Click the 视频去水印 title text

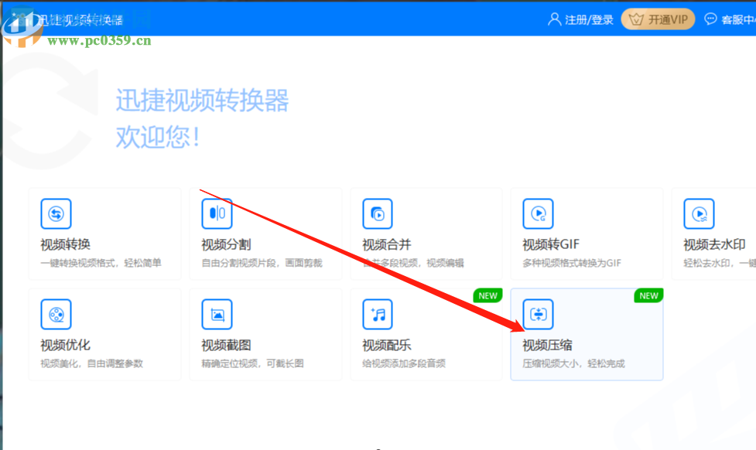pyautogui.click(x=714, y=244)
